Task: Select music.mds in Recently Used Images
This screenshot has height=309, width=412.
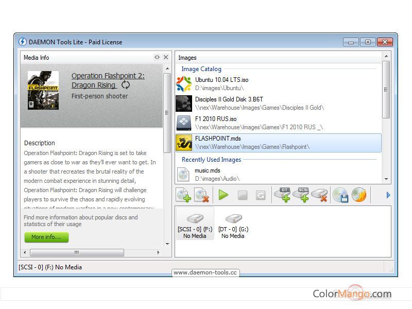Action: point(278,175)
